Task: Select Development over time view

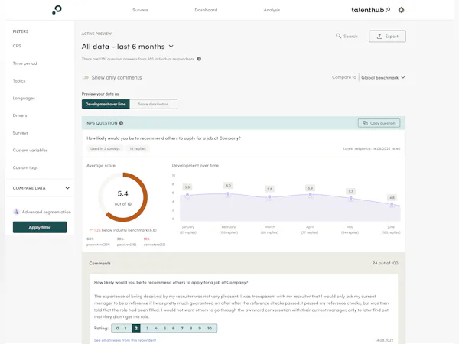Action: (x=106, y=104)
